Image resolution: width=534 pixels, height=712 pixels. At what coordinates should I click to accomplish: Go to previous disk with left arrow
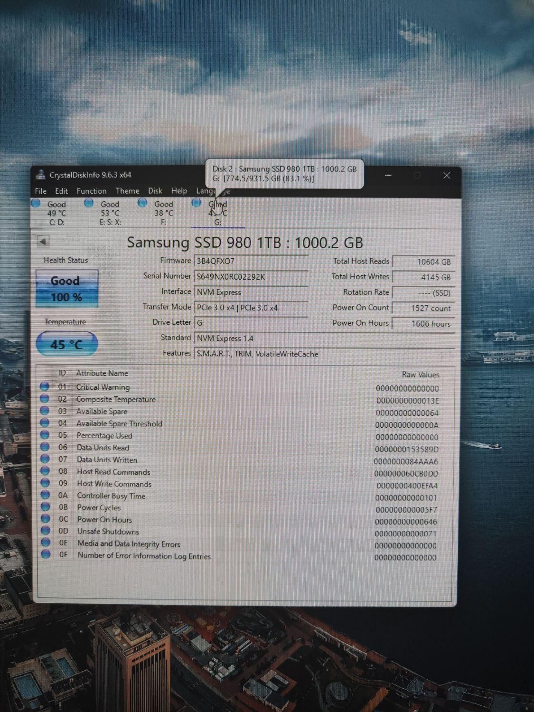coord(43,241)
